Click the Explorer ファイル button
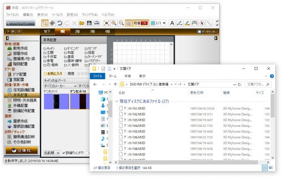Image resolution: width=281 pixels, height=177 pixels. pyautogui.click(x=97, y=76)
